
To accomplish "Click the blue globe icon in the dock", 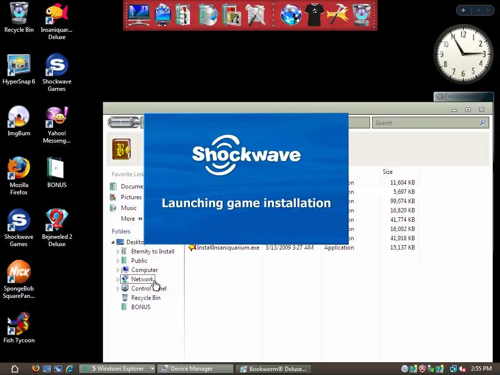I will point(291,15).
